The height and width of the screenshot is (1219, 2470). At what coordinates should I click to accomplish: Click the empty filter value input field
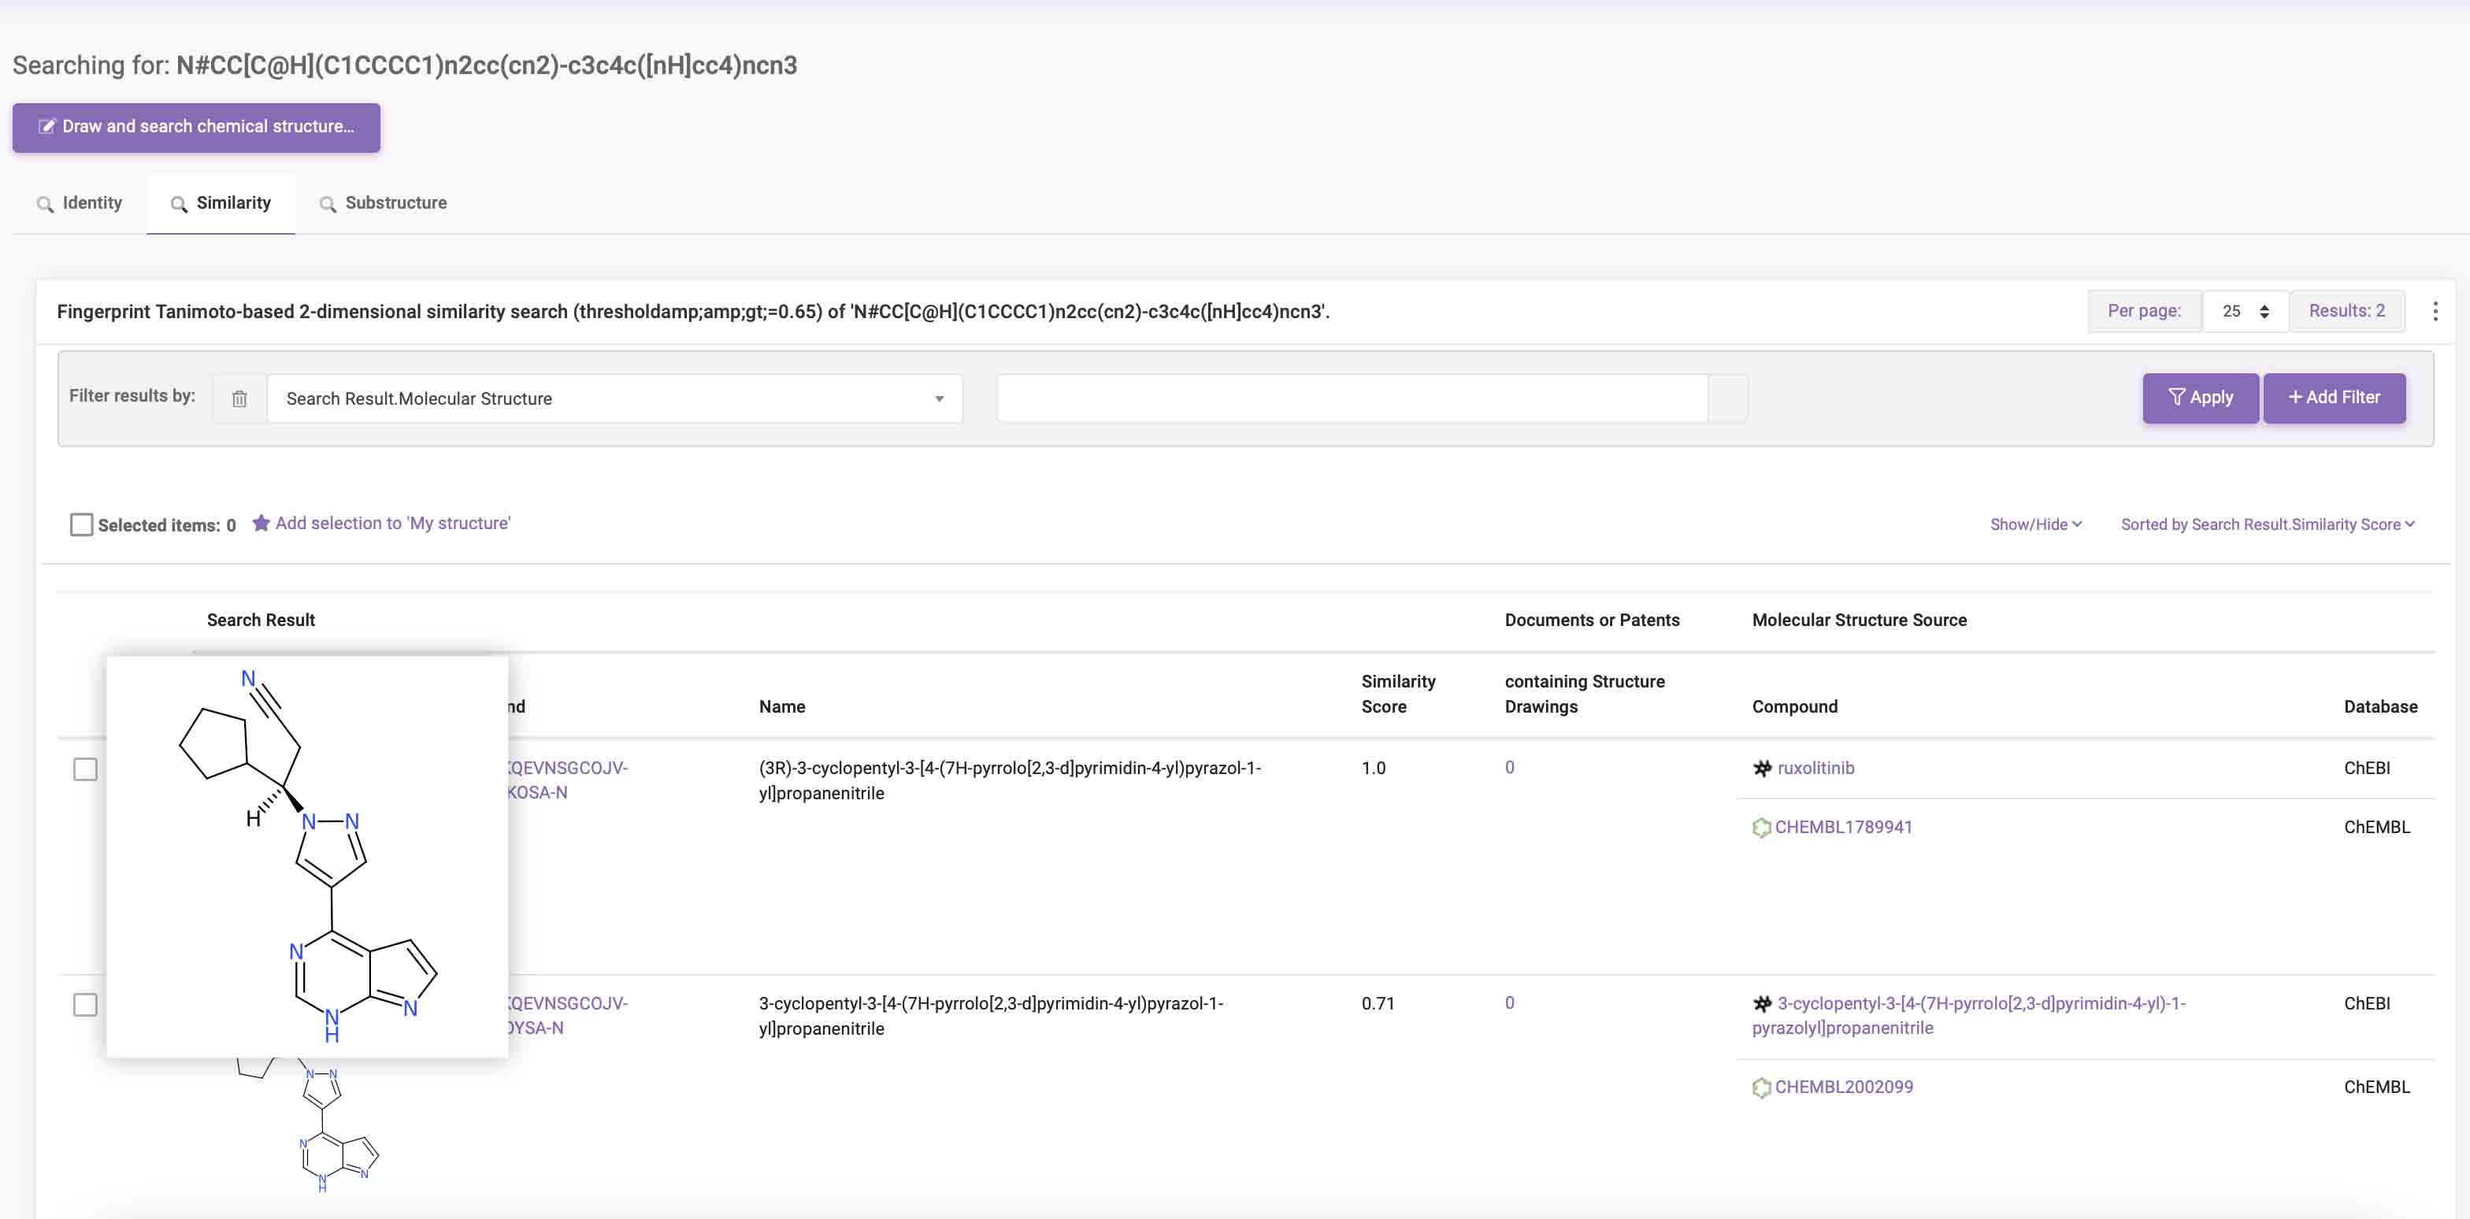tap(1352, 398)
